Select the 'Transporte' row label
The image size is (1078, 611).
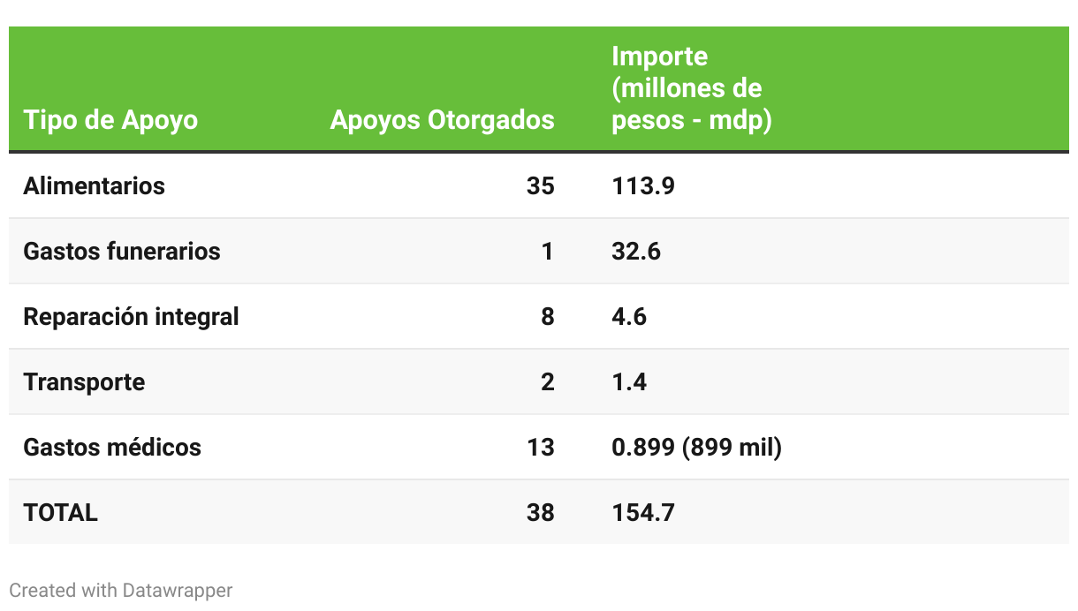pos(84,382)
